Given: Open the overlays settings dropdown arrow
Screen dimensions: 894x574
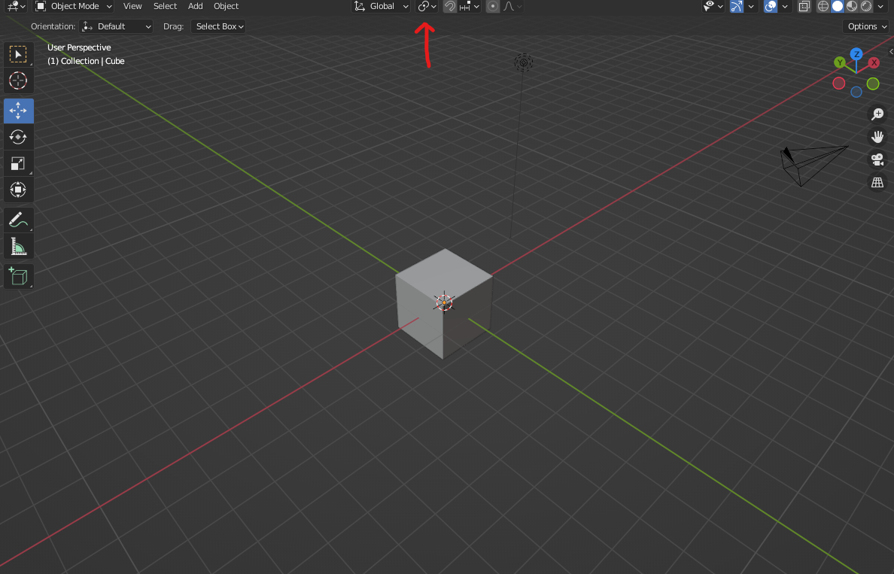Looking at the screenshot, I should pyautogui.click(x=785, y=6).
